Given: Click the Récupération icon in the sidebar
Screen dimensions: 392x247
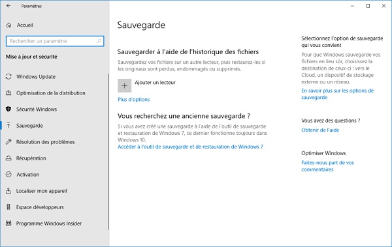Looking at the screenshot, I should click(8, 158).
